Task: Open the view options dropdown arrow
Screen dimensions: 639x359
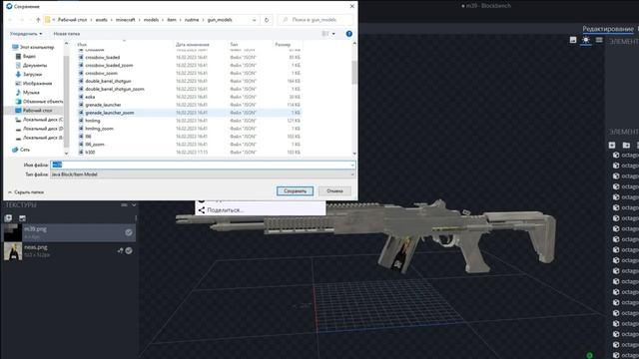Action: 333,34
